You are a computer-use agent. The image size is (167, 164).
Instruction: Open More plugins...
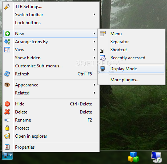click(x=131, y=80)
